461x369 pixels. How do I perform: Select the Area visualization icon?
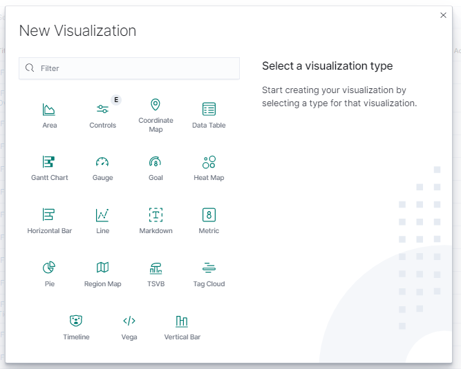point(49,110)
